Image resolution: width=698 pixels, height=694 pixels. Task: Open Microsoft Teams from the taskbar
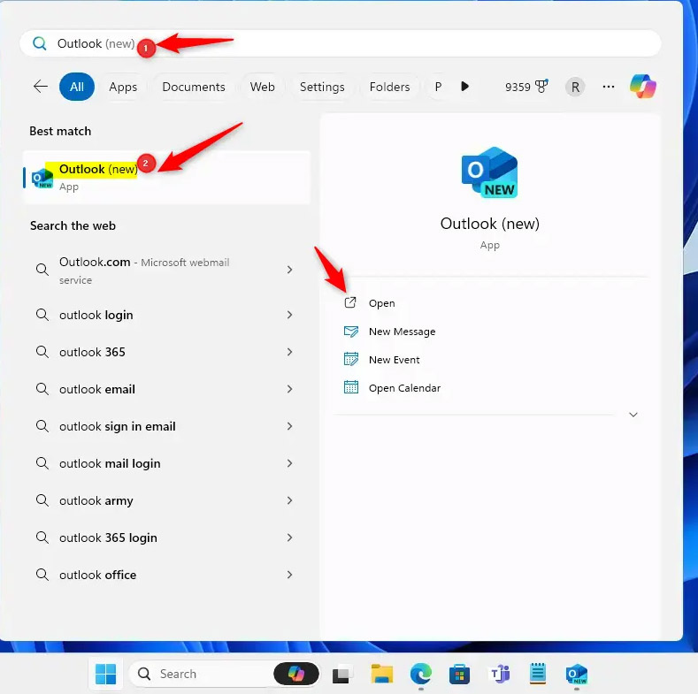pyautogui.click(x=499, y=674)
